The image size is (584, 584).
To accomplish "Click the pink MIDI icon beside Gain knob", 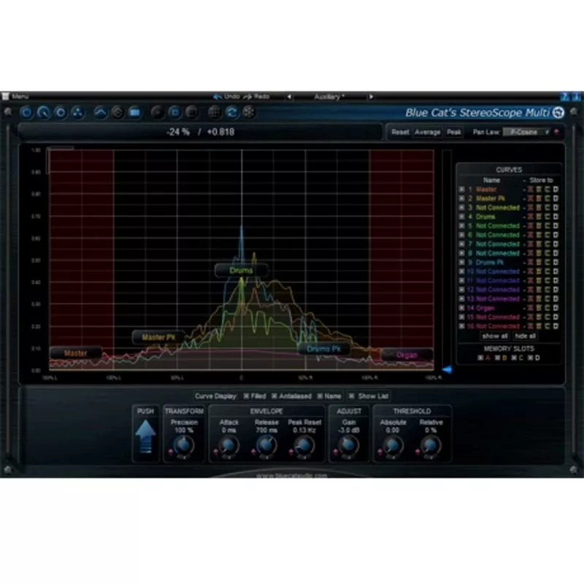I will [335, 452].
